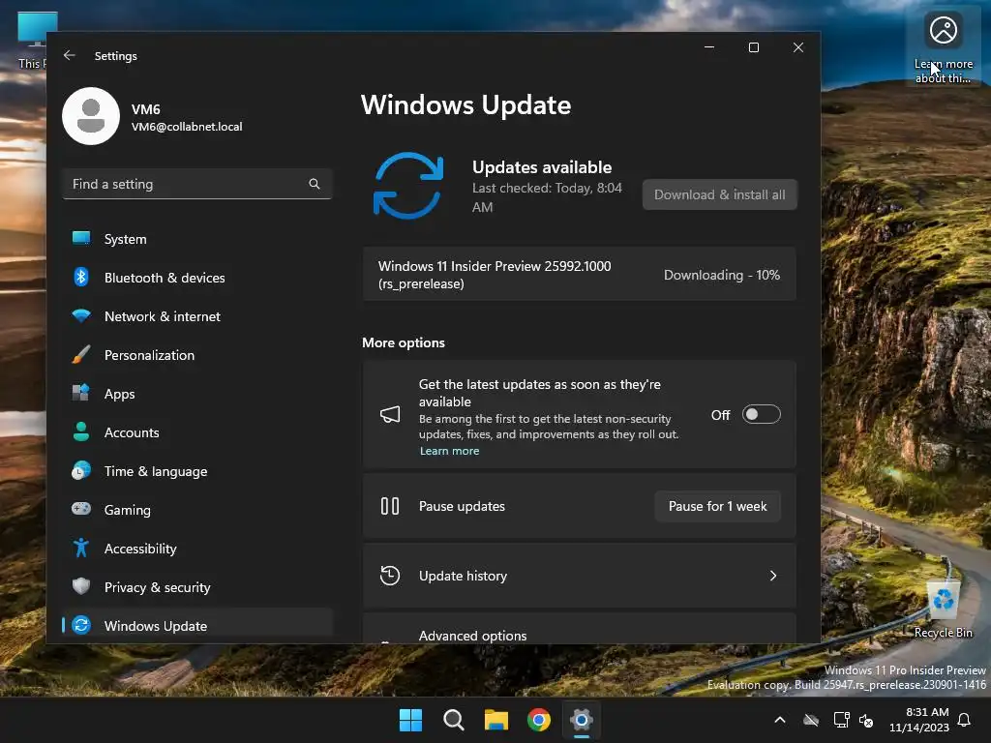
Task: Click the Privacy & security shield icon
Action: point(81,586)
